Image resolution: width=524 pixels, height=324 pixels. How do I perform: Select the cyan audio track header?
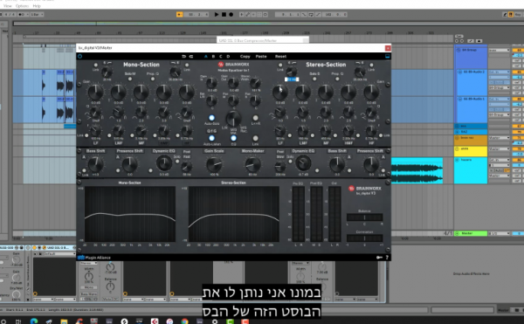tap(471, 170)
